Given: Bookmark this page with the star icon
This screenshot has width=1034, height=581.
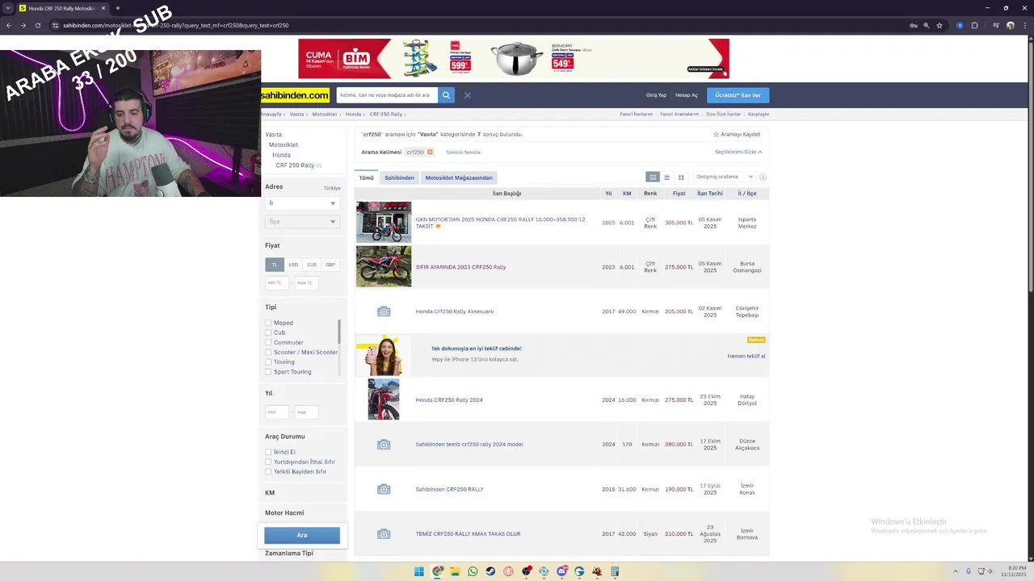Looking at the screenshot, I should tap(939, 25).
